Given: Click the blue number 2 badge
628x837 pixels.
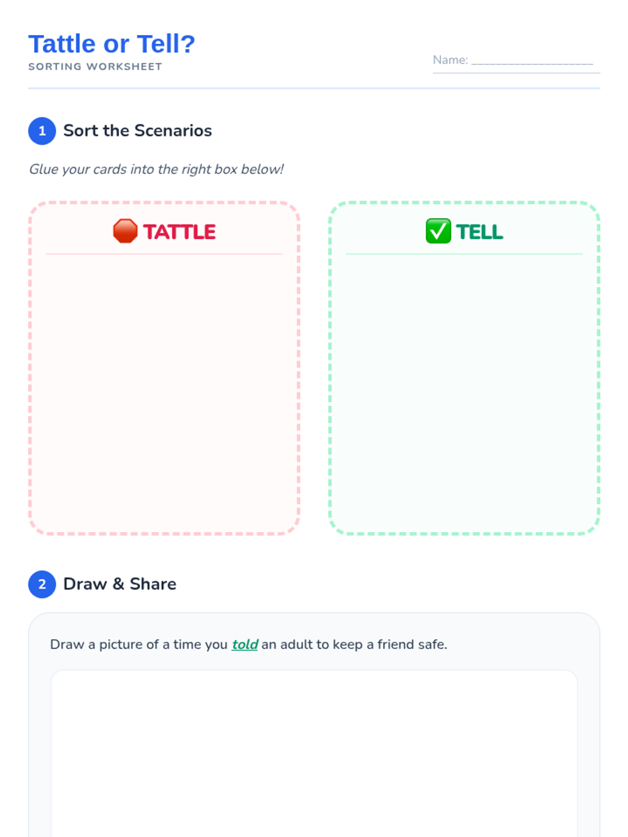Looking at the screenshot, I should pos(42,584).
